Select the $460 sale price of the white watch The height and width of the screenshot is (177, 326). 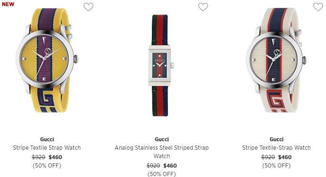(x=285, y=157)
